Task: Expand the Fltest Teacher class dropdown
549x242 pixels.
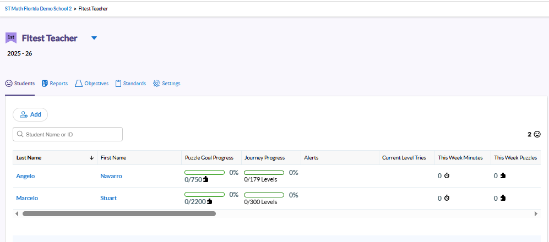Action: (x=94, y=38)
